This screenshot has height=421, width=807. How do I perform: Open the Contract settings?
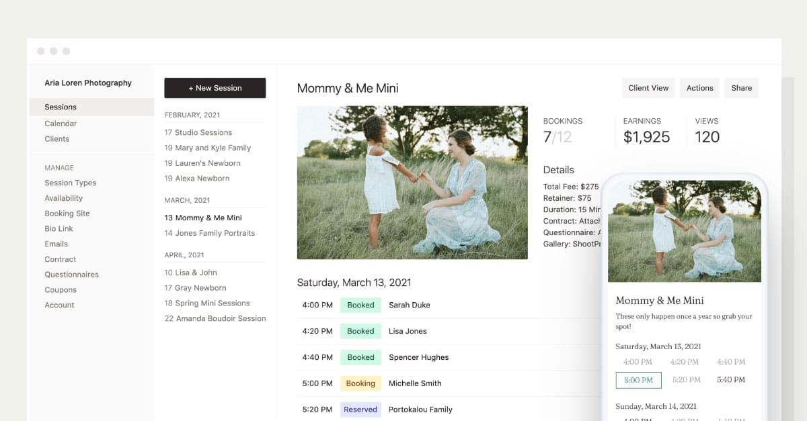[x=59, y=259]
